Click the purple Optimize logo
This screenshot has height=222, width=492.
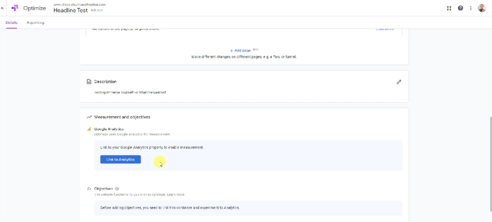coord(15,8)
